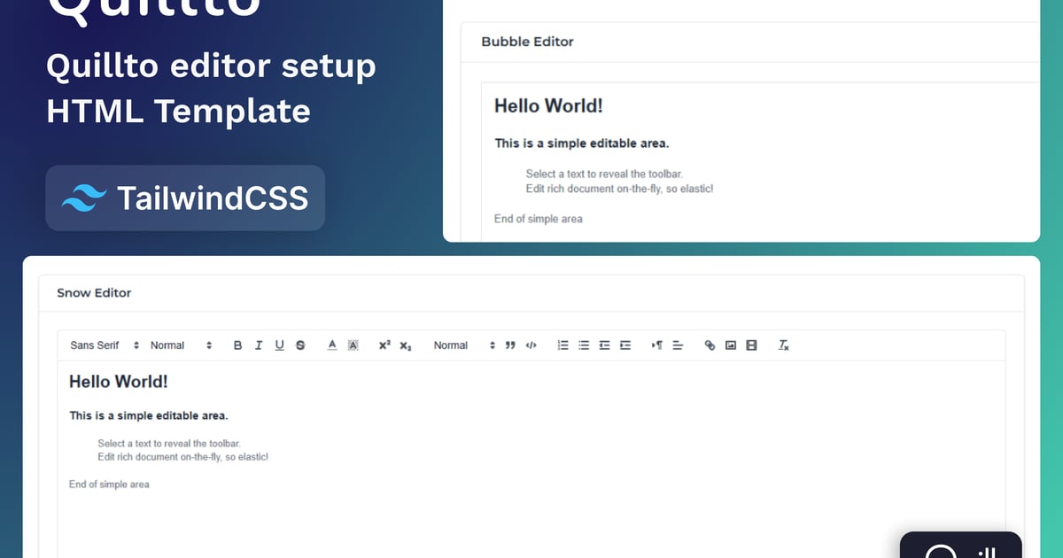Click the Tailwind wave logo icon
The height and width of the screenshot is (558, 1063).
click(83, 198)
